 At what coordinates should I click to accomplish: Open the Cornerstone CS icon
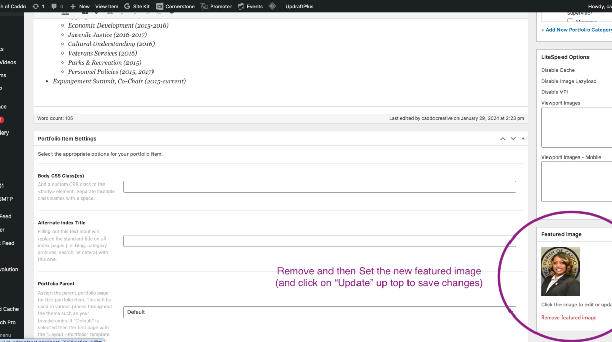160,6
